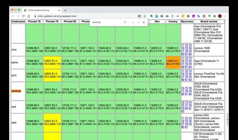Screen dimensions: 238x140
Task: Open recovery link 75 in the paine row
Action: pyautogui.click(x=186, y=61)
